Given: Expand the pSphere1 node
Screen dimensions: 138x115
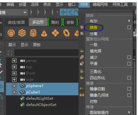Looking at the screenshot, I should tap(14, 86).
